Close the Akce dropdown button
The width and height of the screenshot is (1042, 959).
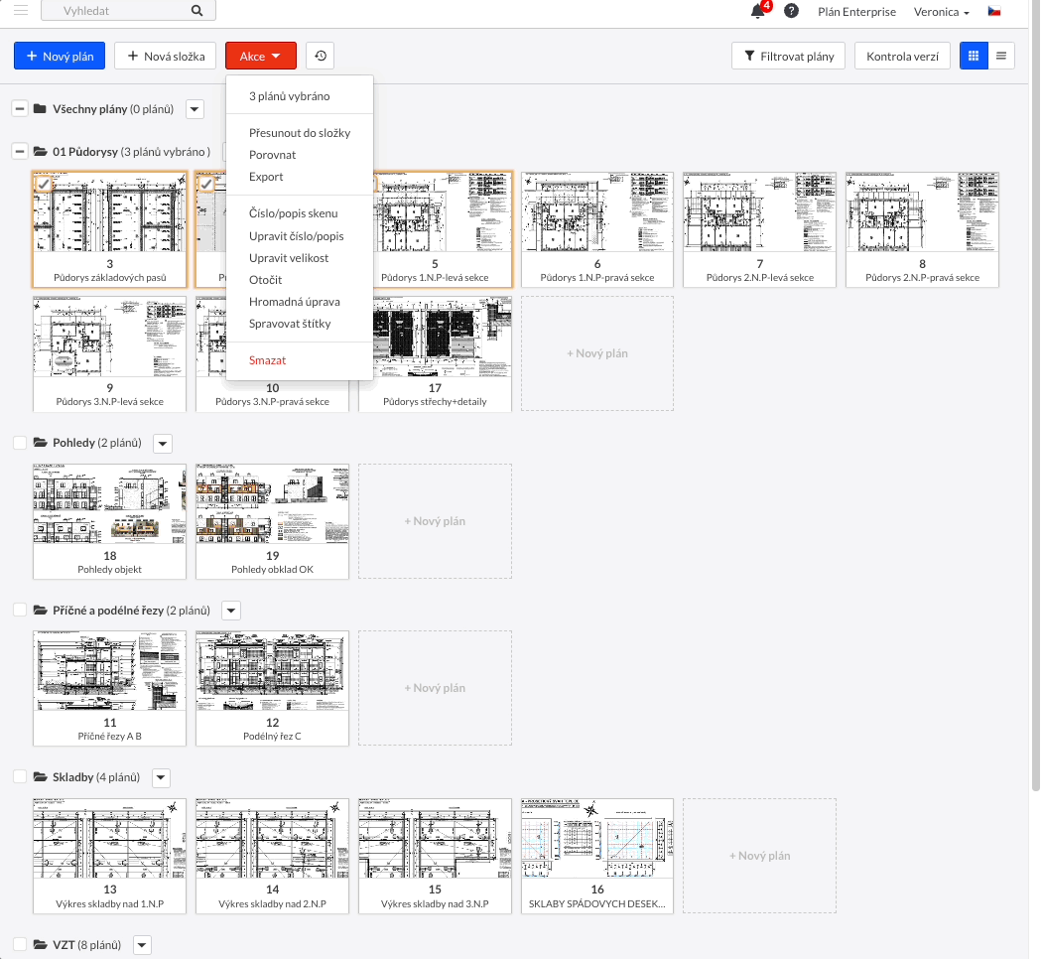[x=260, y=56]
